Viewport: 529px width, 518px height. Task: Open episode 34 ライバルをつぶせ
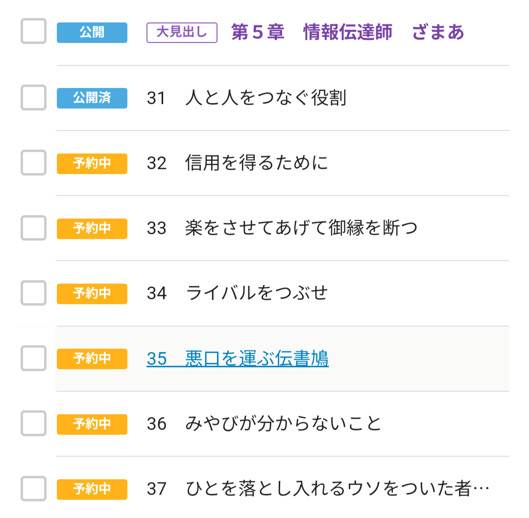(x=238, y=293)
